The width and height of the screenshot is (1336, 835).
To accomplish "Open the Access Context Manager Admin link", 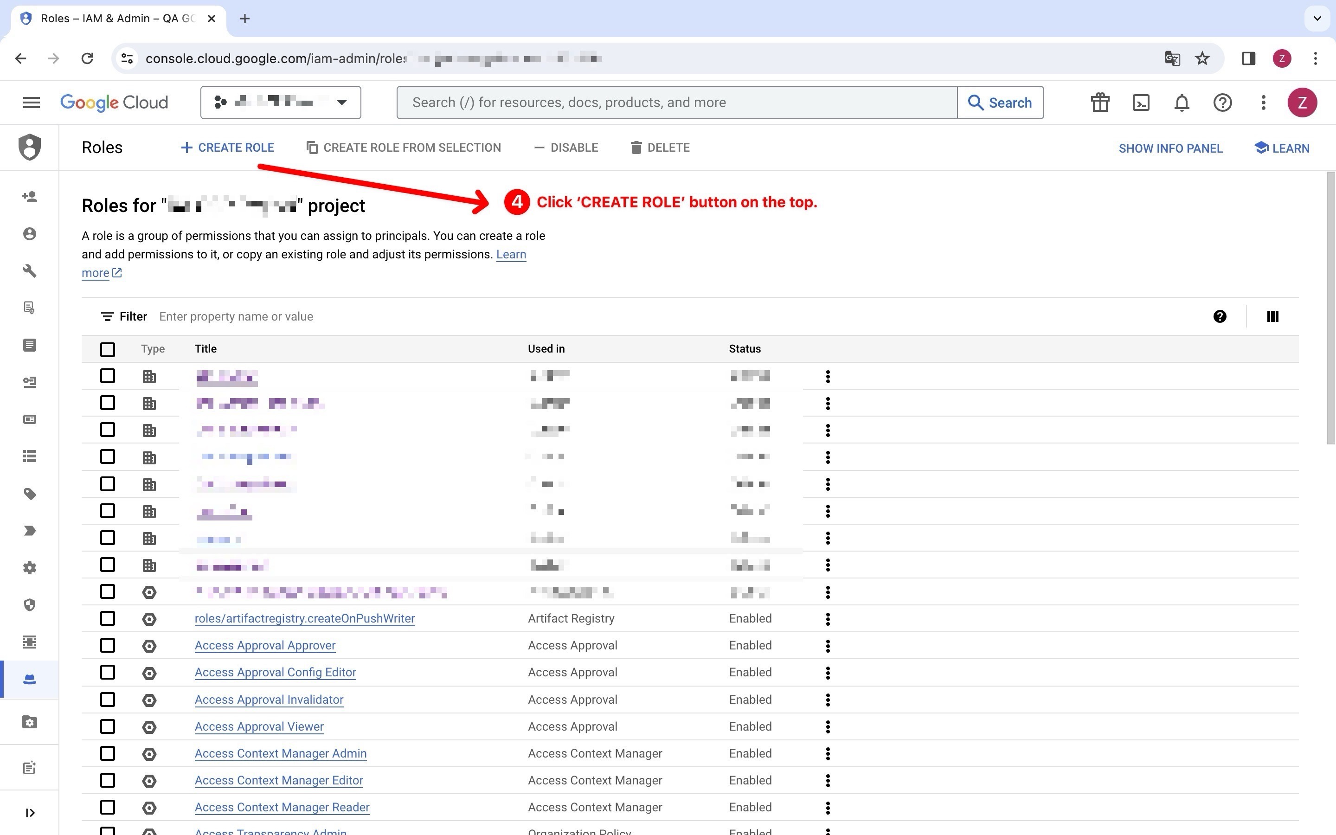I will (x=281, y=753).
